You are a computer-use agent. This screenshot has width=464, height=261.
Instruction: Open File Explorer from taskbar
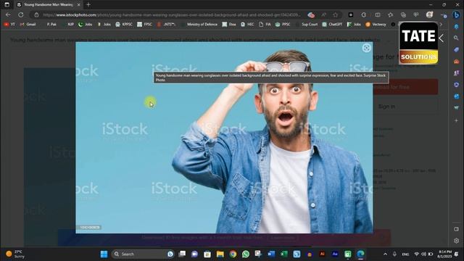220,254
